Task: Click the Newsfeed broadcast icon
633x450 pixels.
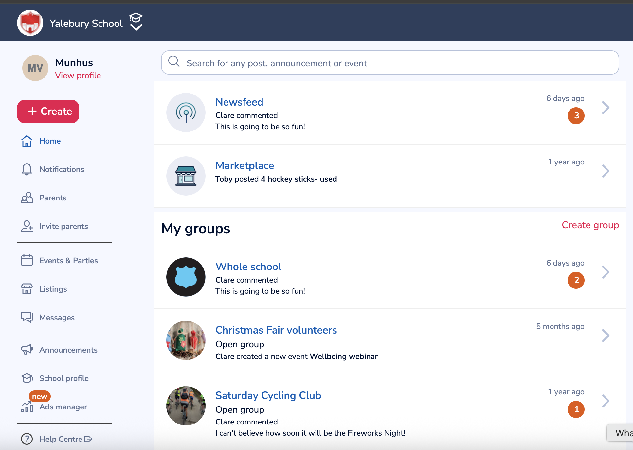Action: (186, 113)
